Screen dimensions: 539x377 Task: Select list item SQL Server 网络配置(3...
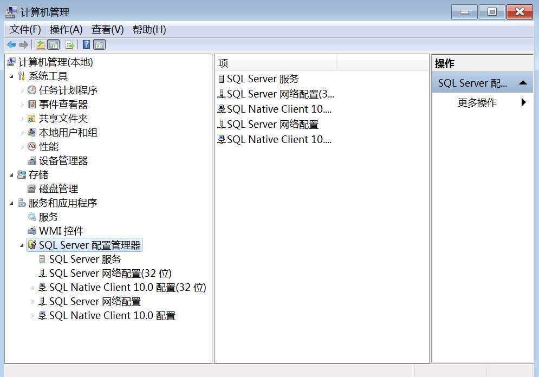pyautogui.click(x=281, y=94)
